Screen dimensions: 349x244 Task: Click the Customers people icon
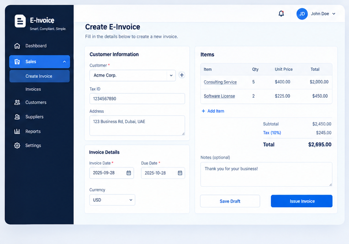[x=17, y=102]
